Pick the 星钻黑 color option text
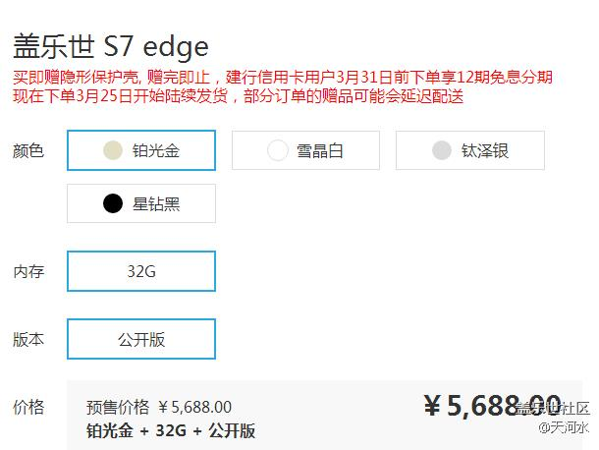599x450 pixels. click(155, 203)
